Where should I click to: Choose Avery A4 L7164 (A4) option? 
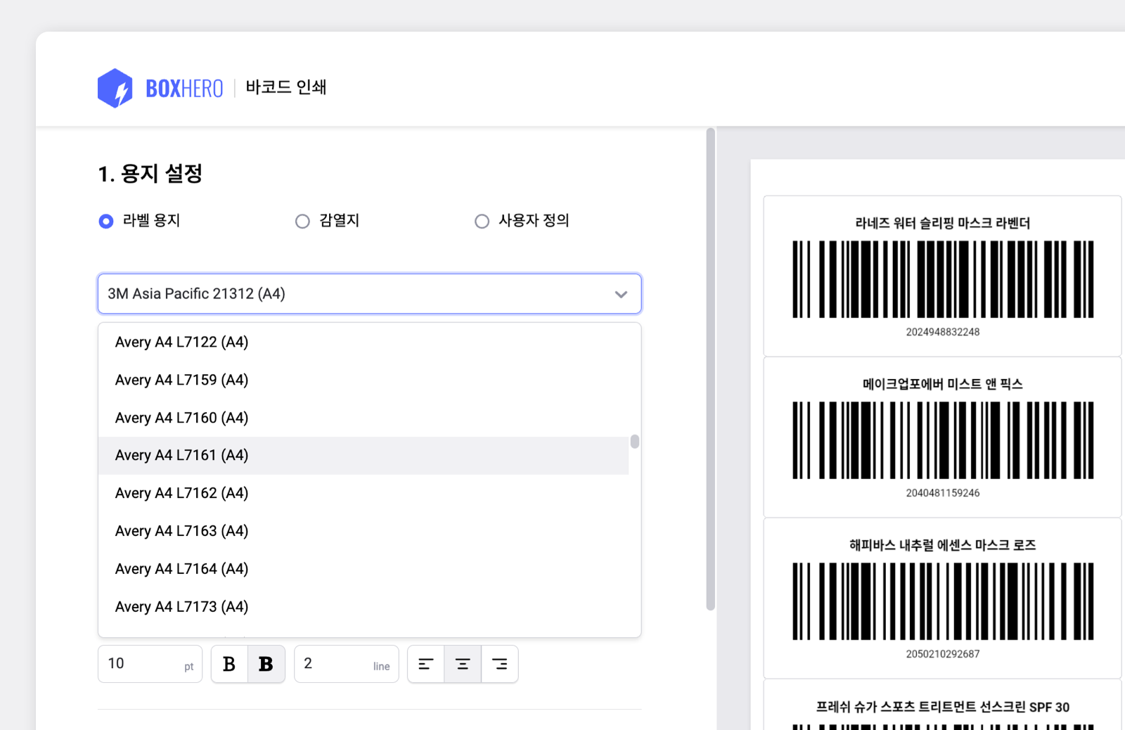[x=364, y=569]
